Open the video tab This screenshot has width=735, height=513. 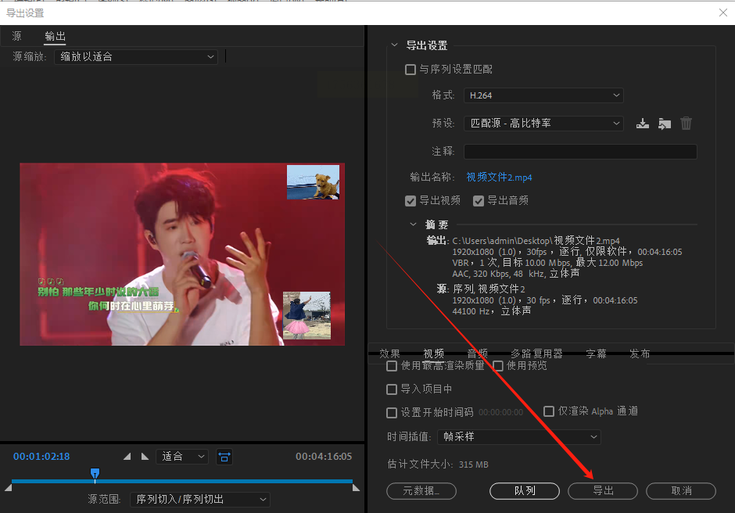point(434,353)
